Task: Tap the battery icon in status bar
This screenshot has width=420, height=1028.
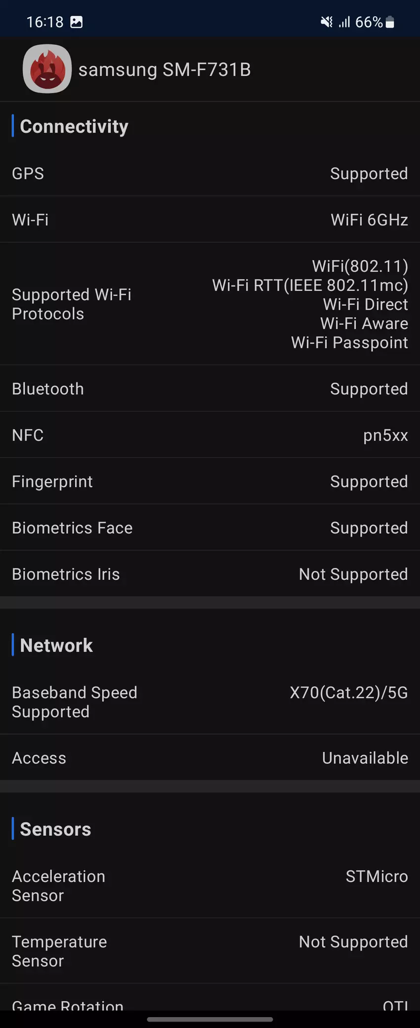Action: (390, 22)
